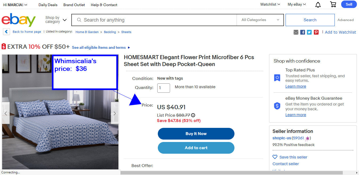Expand the Watchlist dropdown
The image size is (359, 175).
[x=270, y=5]
